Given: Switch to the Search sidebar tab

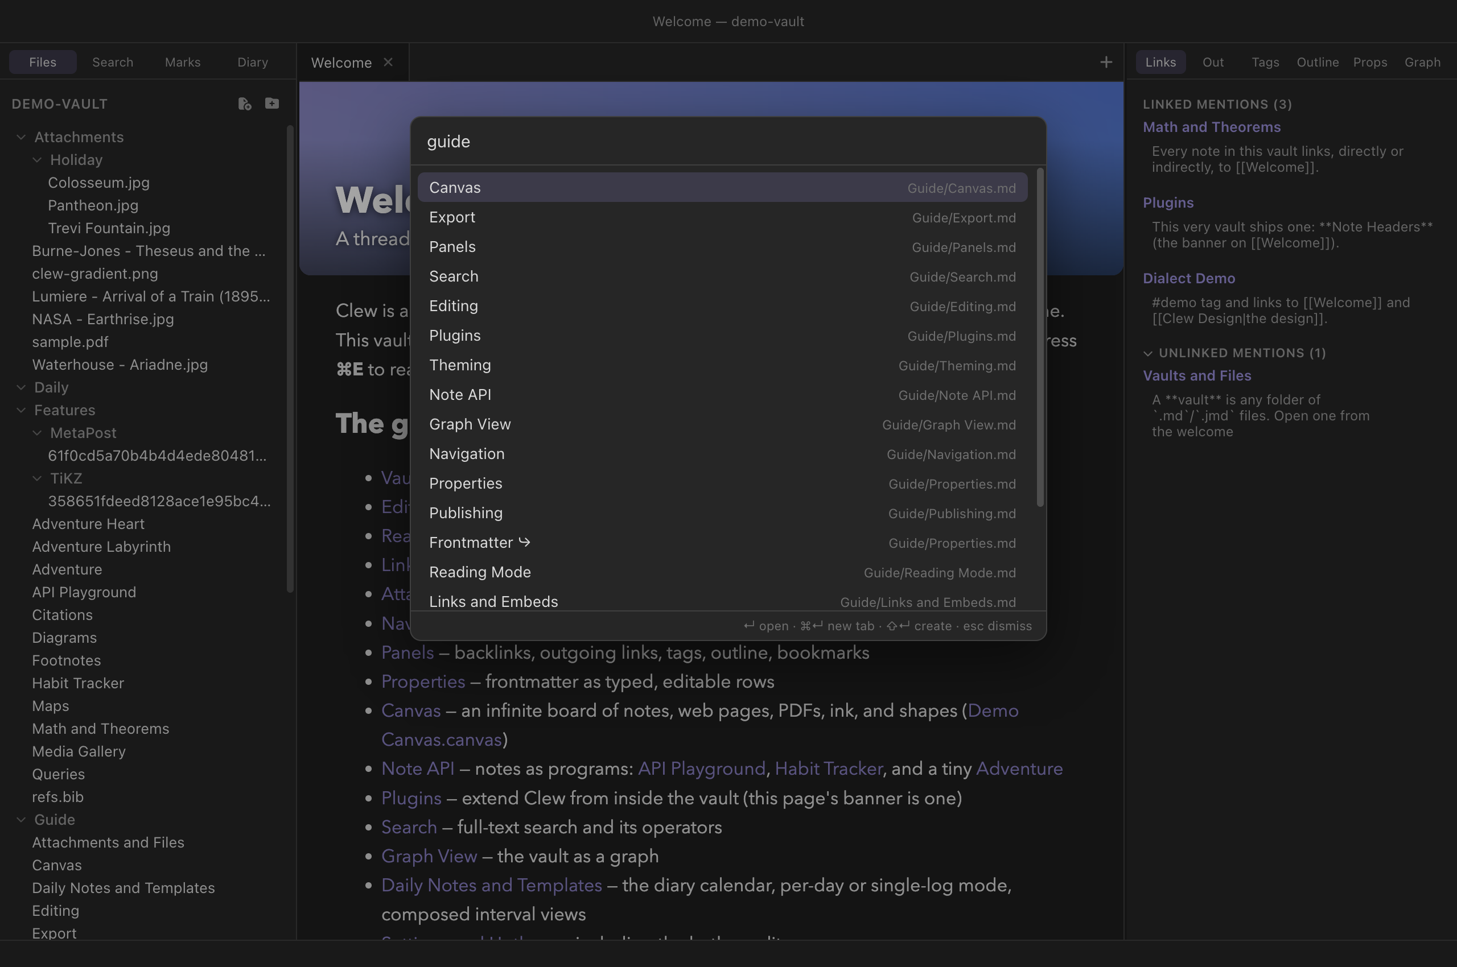Looking at the screenshot, I should [113, 61].
